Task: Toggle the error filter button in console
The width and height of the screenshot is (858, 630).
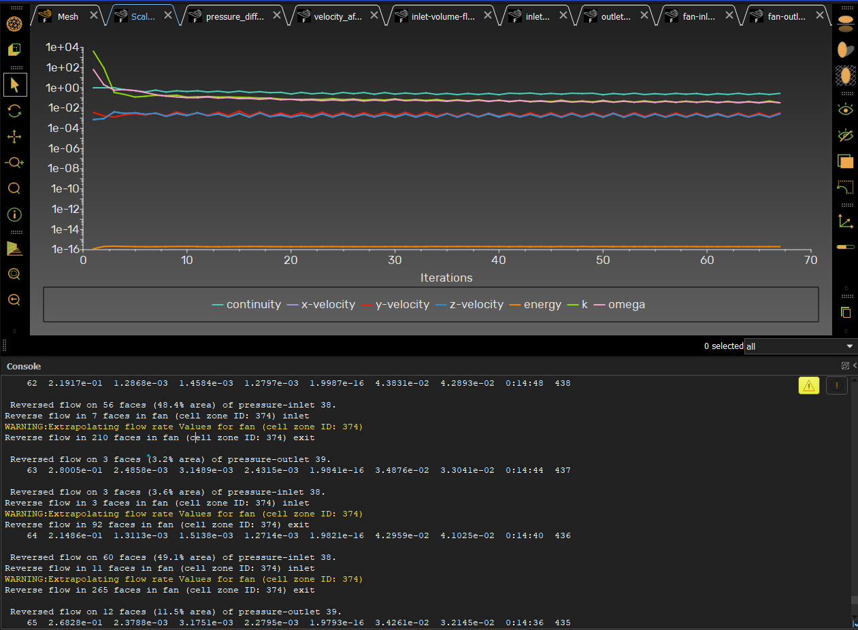Action: pos(836,386)
